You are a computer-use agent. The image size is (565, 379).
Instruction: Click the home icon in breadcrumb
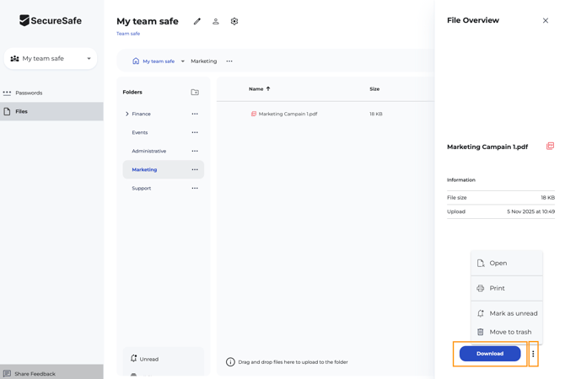[x=136, y=61]
